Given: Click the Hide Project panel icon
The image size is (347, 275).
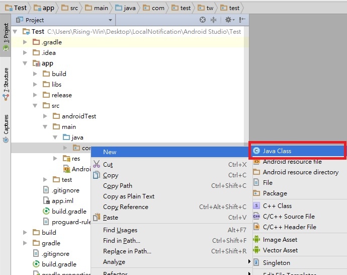Looking at the screenshot, I should pos(242,20).
